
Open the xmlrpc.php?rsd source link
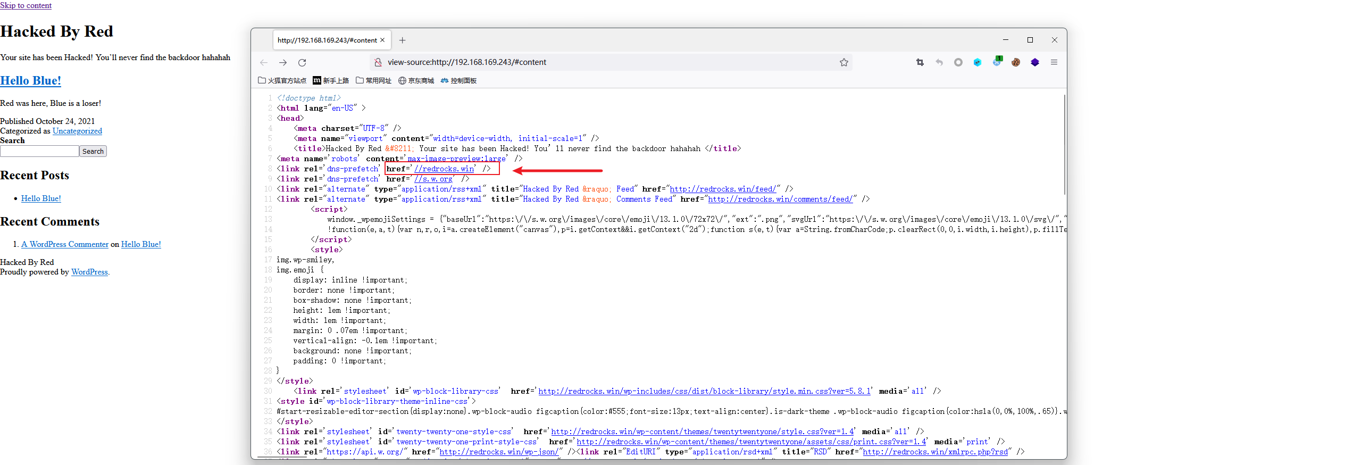click(x=935, y=452)
